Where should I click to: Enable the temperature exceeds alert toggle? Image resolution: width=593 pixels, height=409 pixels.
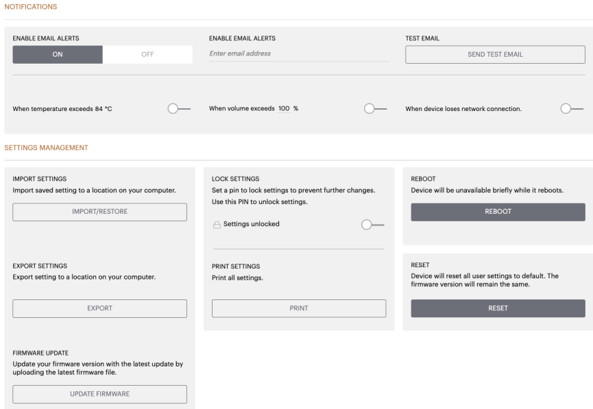(x=178, y=108)
